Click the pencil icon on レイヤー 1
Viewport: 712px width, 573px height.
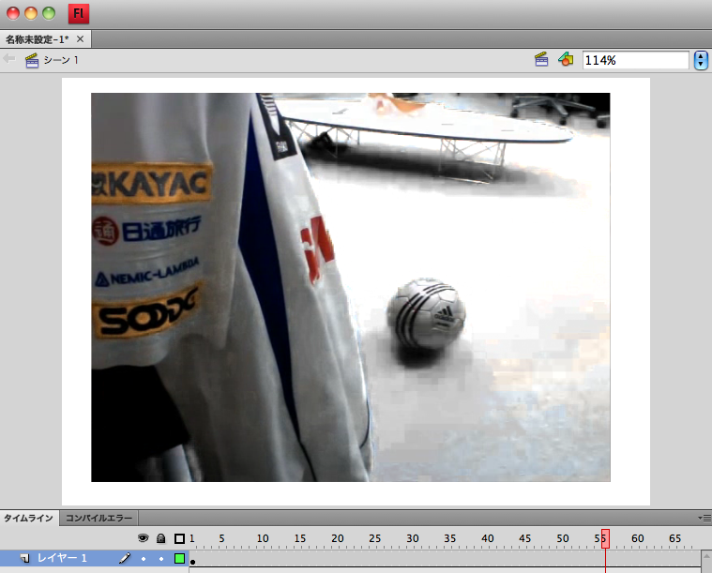125,558
